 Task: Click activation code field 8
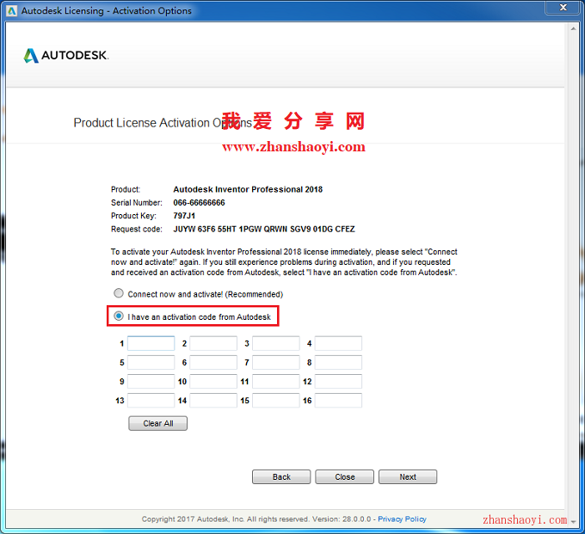pyautogui.click(x=338, y=363)
